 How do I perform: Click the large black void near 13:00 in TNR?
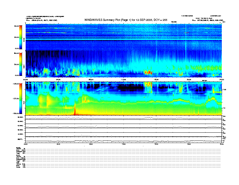click(130, 87)
